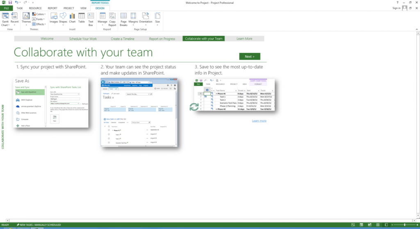The image size is (420, 229).
Task: Switch to Resource Sheet view in status bar
Action: (x=378, y=225)
